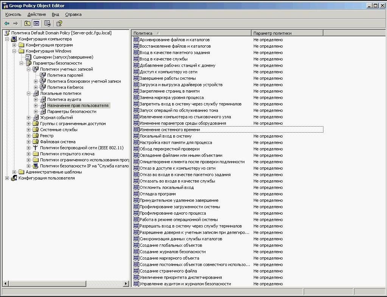Select the Отладка программ policy row

coord(157,194)
